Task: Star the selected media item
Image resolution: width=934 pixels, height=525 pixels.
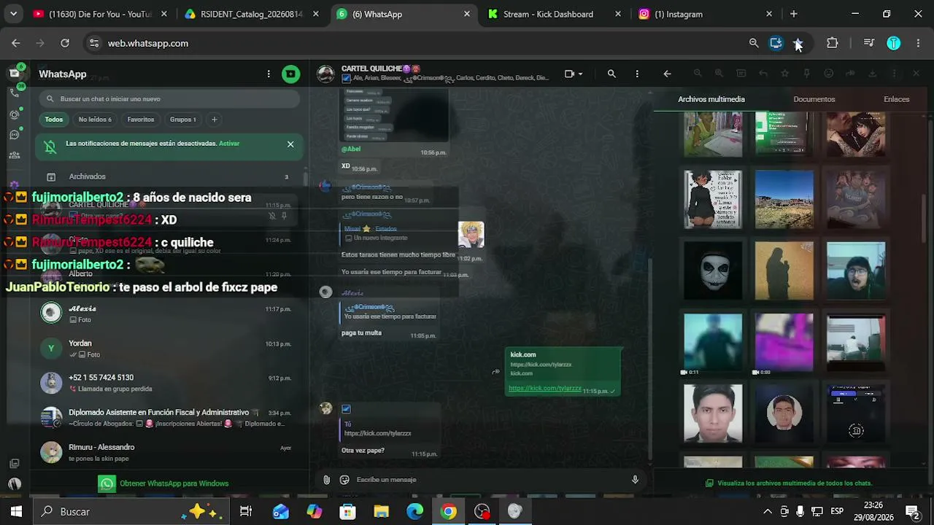Action: click(x=784, y=74)
